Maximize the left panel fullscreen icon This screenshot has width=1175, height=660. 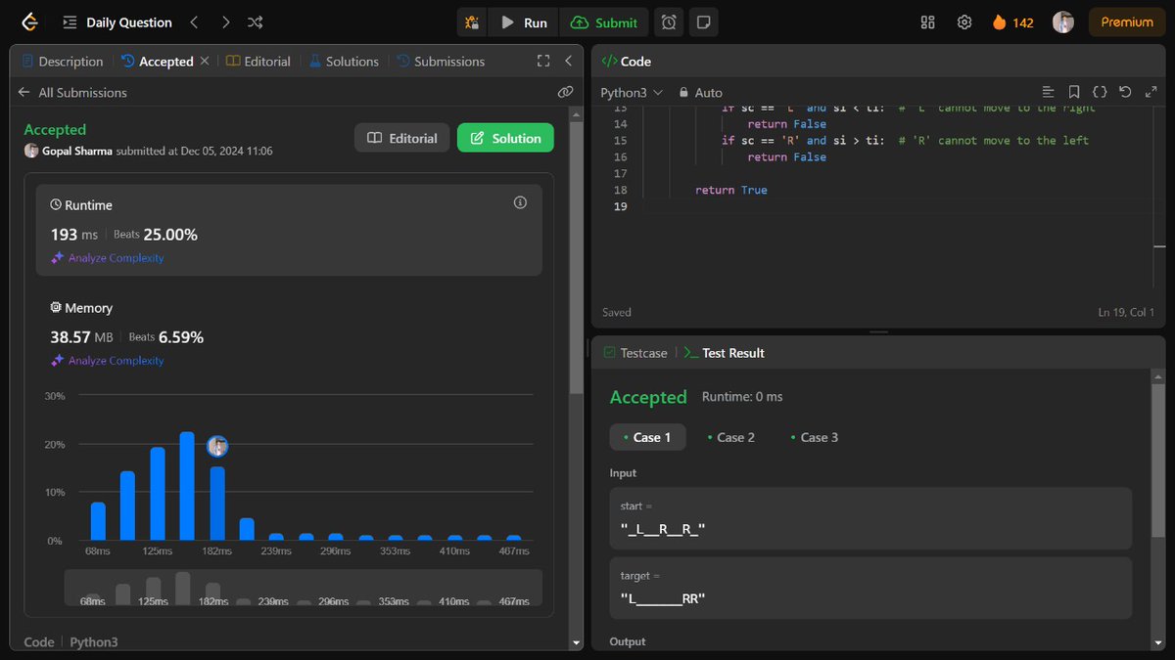coord(543,61)
